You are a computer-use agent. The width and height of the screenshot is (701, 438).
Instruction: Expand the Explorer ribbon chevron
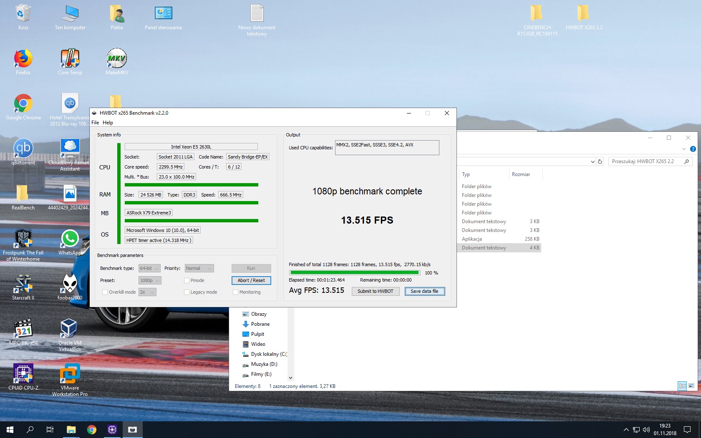pyautogui.click(x=683, y=149)
